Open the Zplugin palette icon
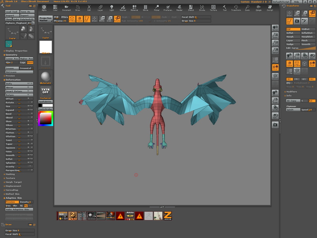This screenshot has width=317, height=238. click(258, 8)
